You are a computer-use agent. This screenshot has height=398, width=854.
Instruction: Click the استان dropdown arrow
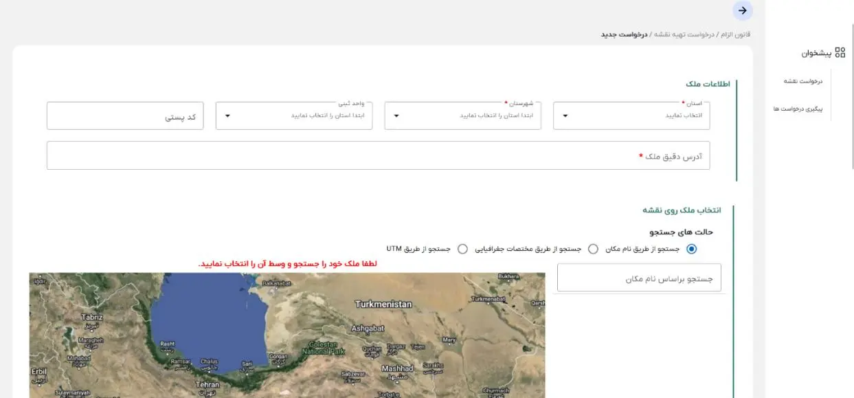pos(565,115)
